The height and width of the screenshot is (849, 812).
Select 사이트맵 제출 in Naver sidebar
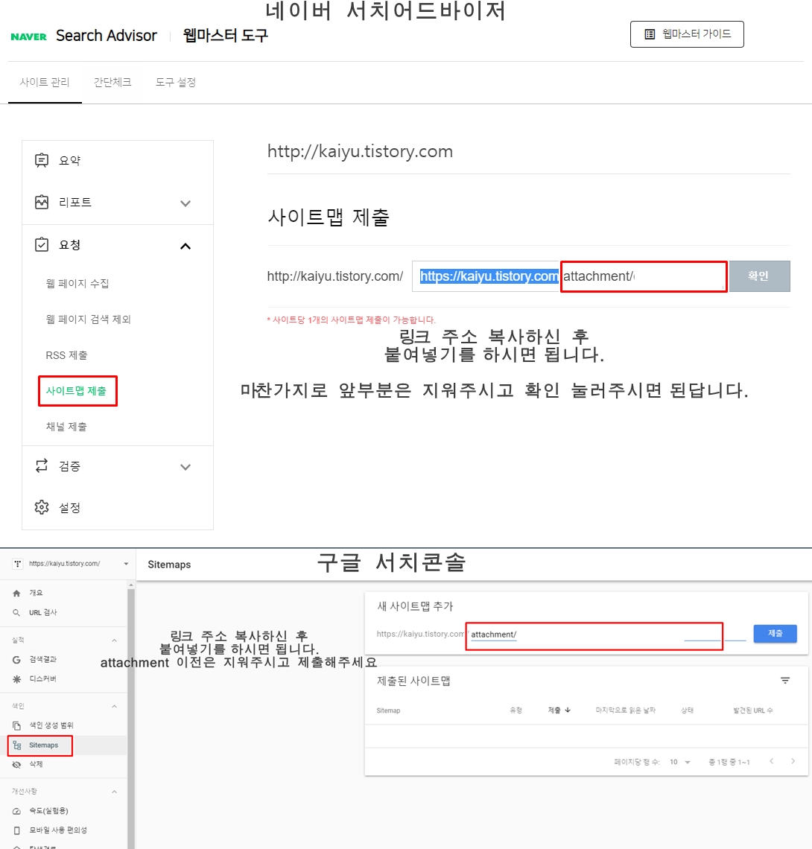(77, 391)
